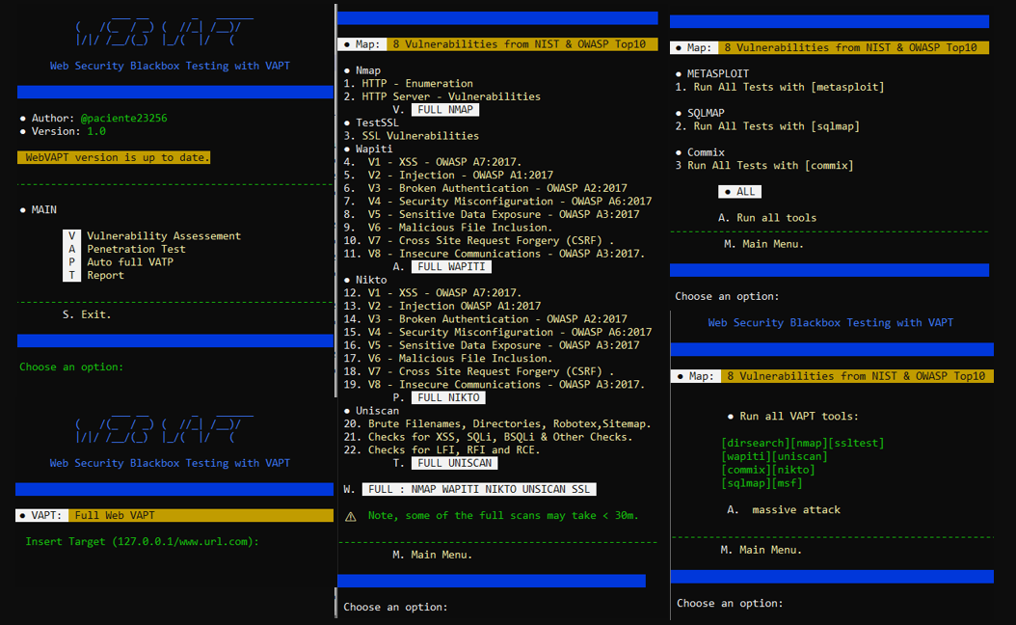Click the highlighted FULL WAPITI option

[x=452, y=266]
